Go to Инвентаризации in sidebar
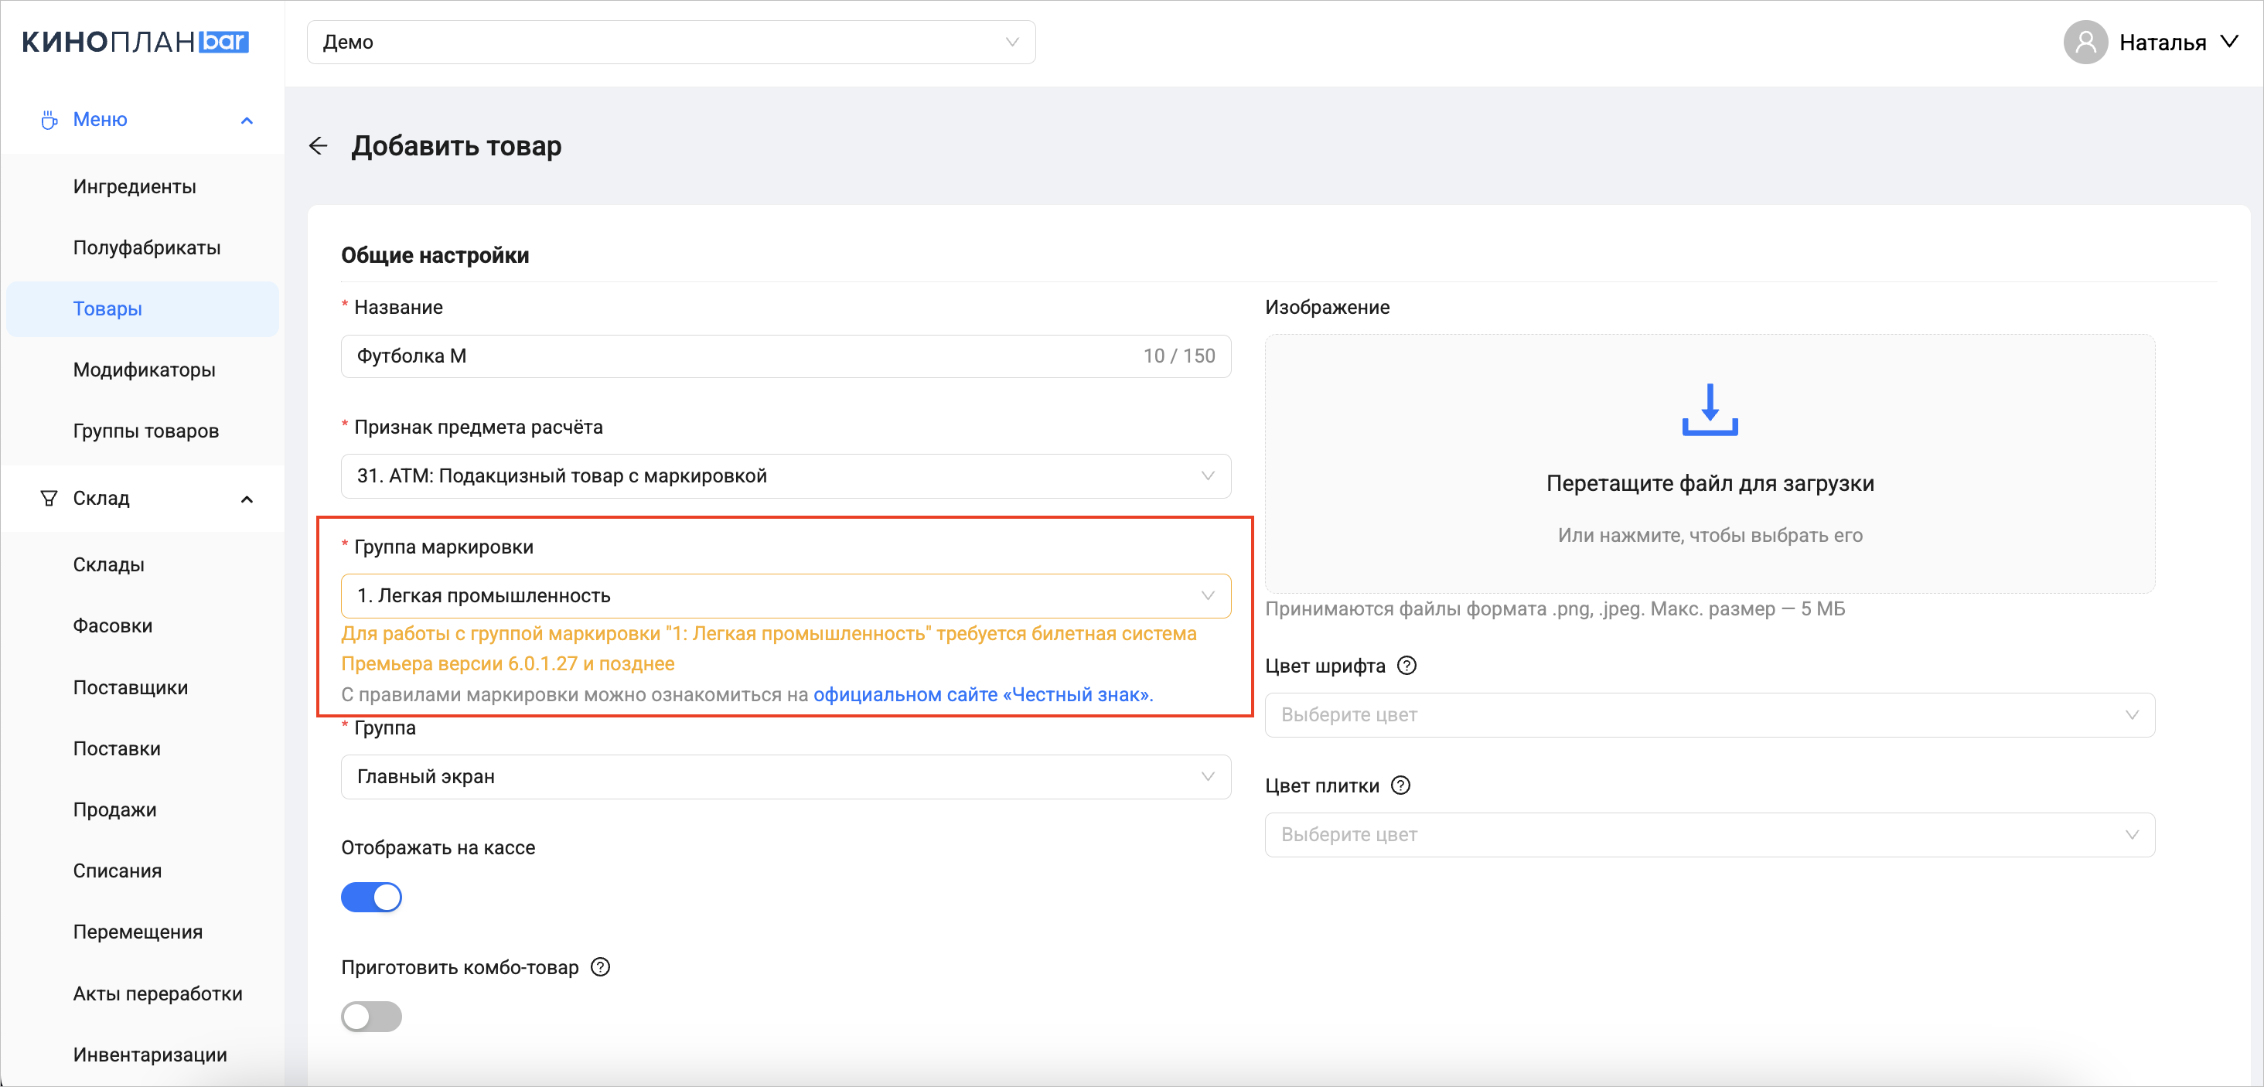 pos(142,1055)
